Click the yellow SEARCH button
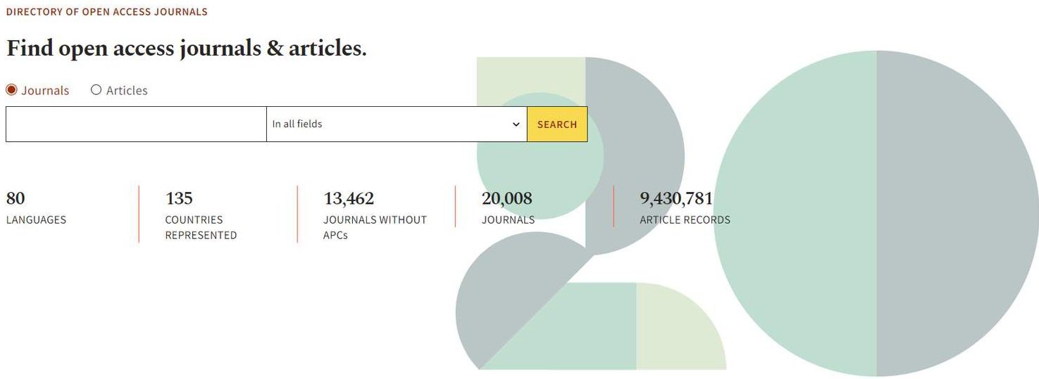This screenshot has height=379, width=1039. coord(557,124)
